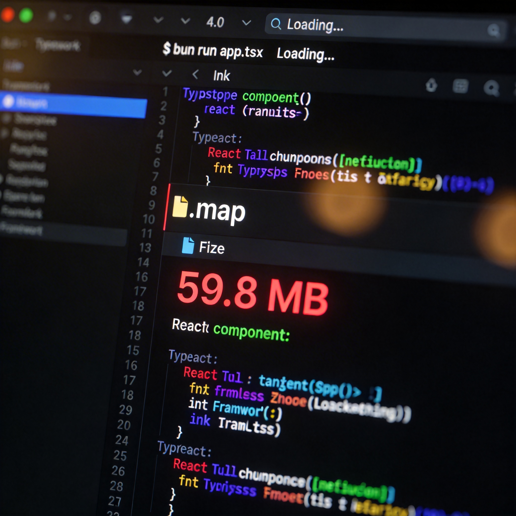516x516 pixels.
Task: Focus the top search field showing Loading...
Action: [385, 28]
